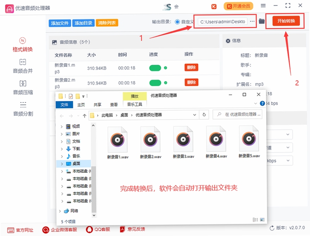The height and width of the screenshot is (236, 310).
Task: Open the Explorer address bar history dropdown
Action: (195, 115)
